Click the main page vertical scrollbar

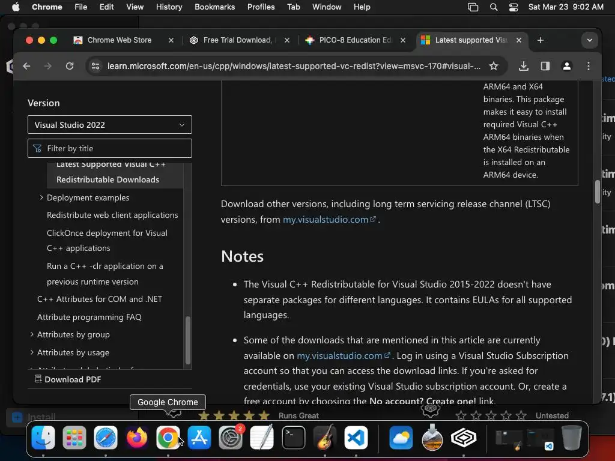(597, 191)
